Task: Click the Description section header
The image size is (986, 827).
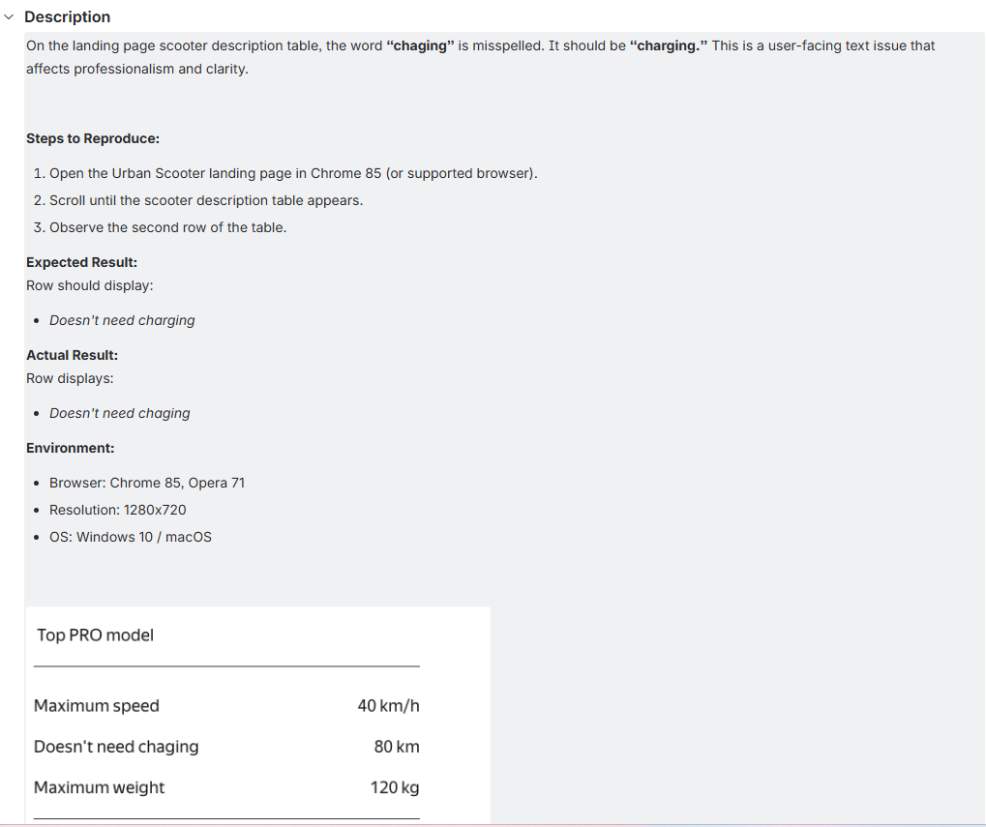Action: (68, 16)
